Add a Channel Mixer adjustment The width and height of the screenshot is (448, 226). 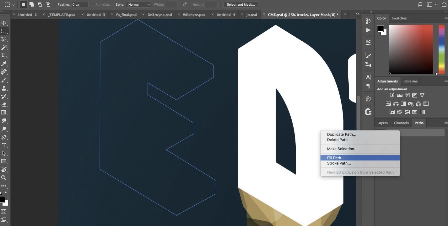coord(418,104)
